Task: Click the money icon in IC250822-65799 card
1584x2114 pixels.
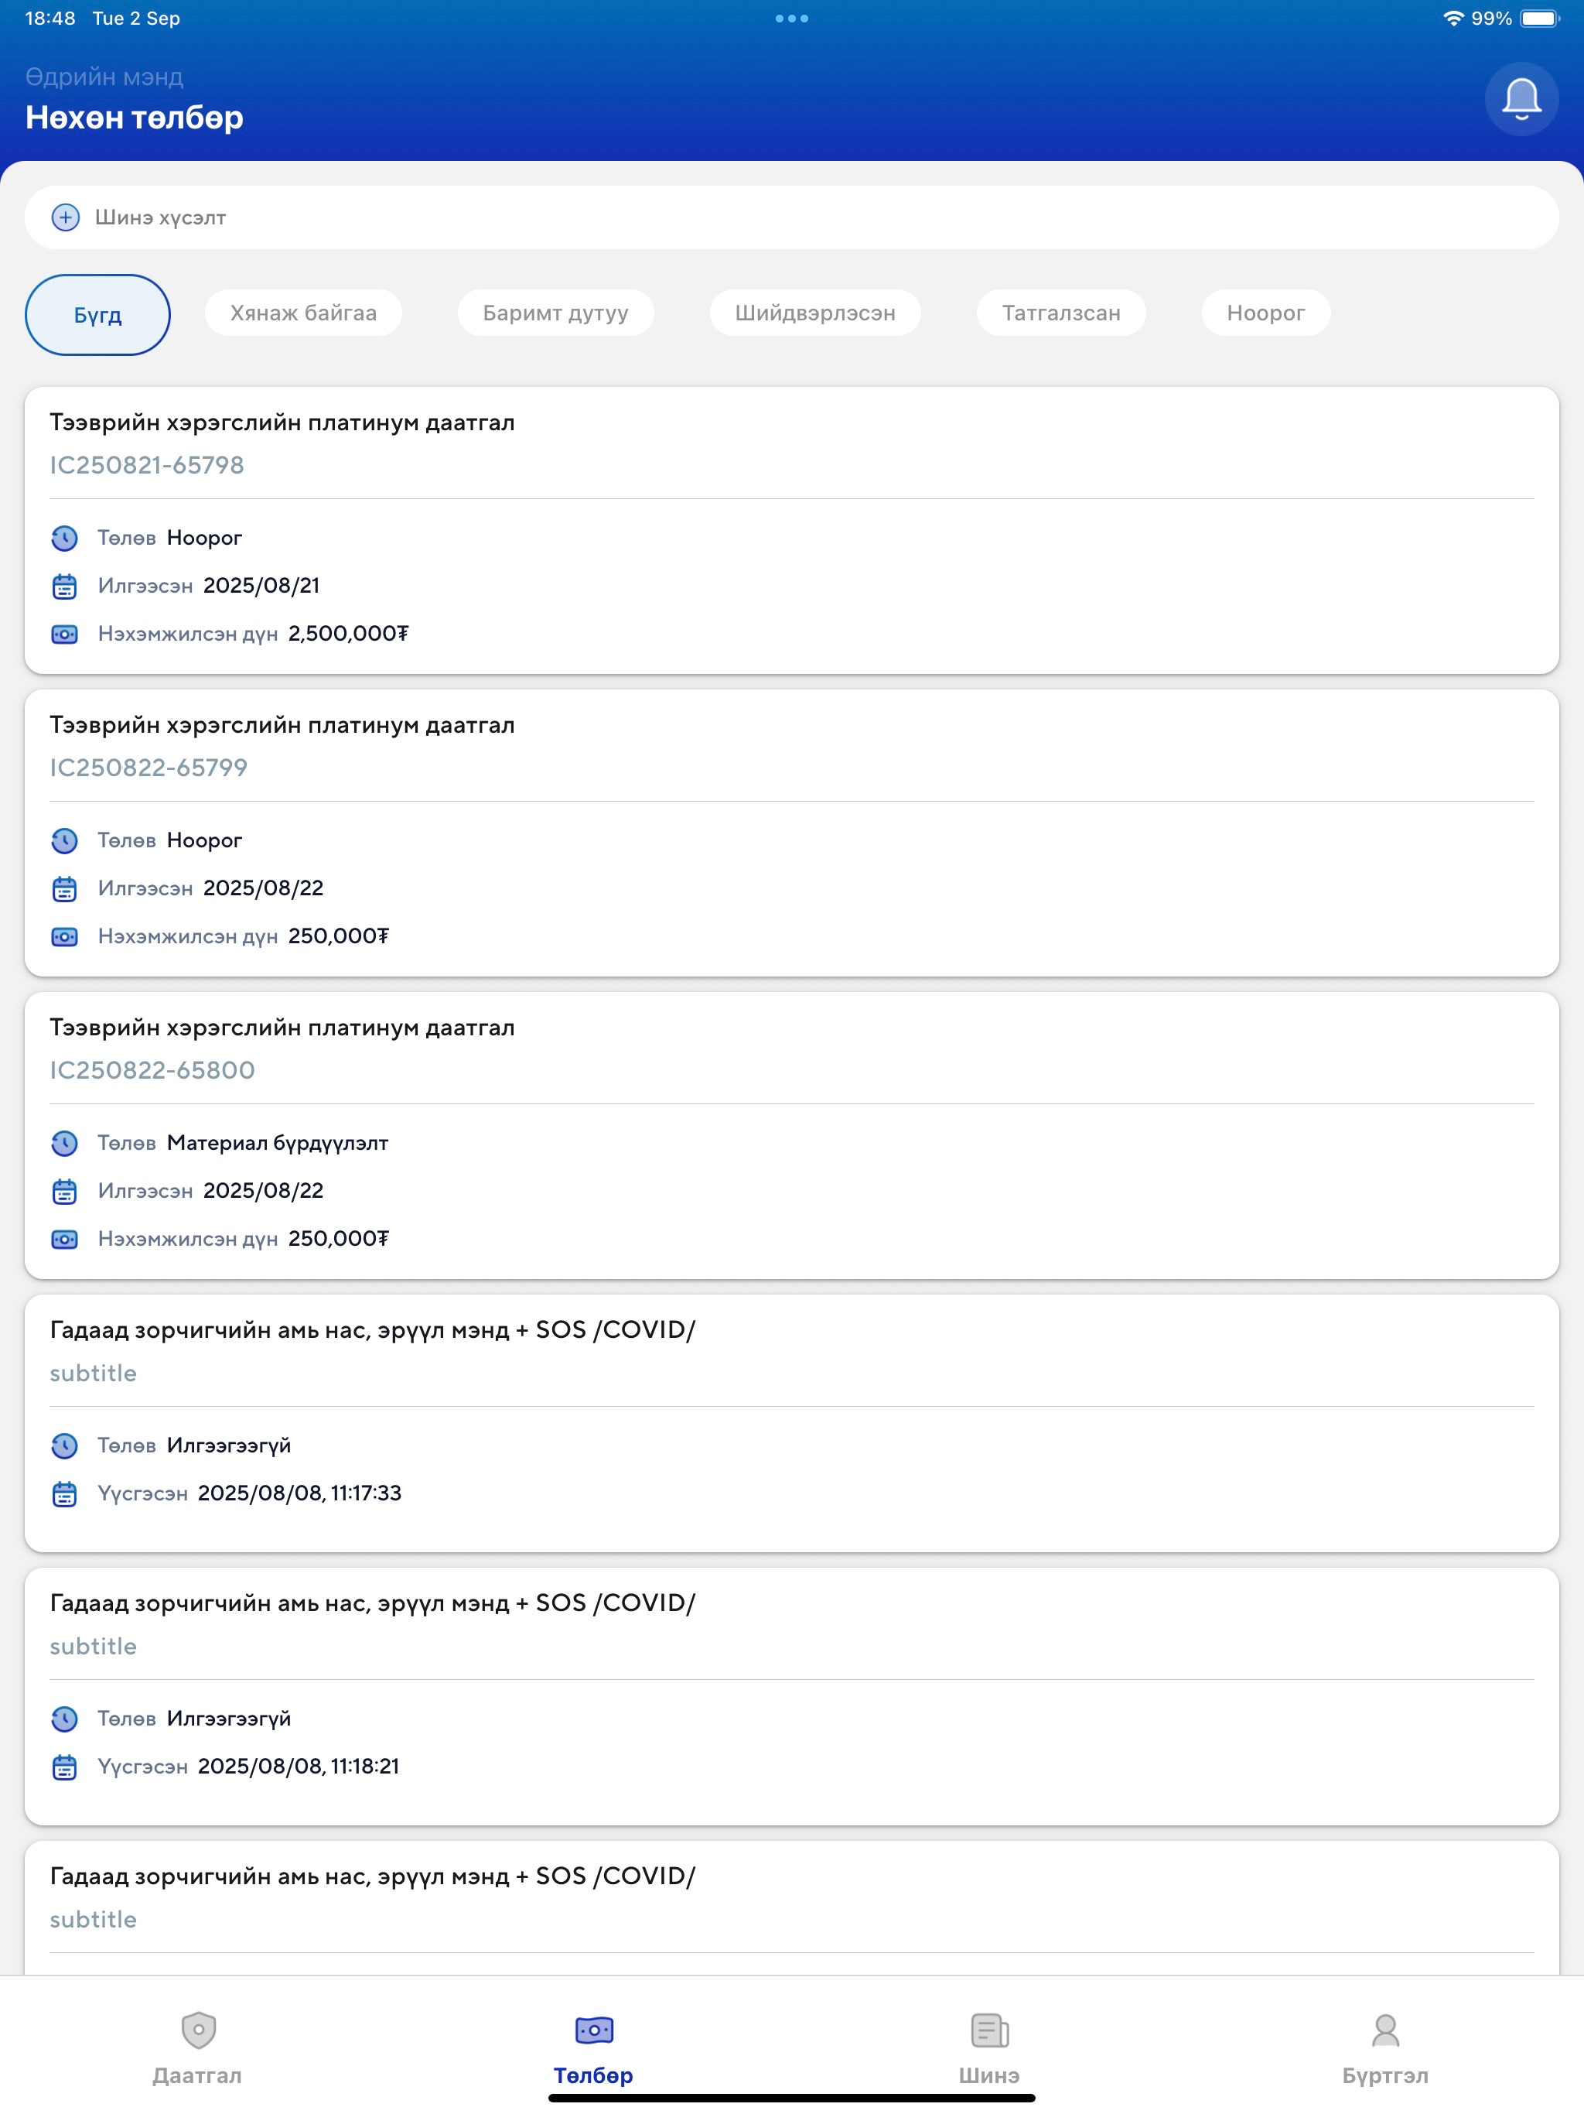Action: (64, 936)
